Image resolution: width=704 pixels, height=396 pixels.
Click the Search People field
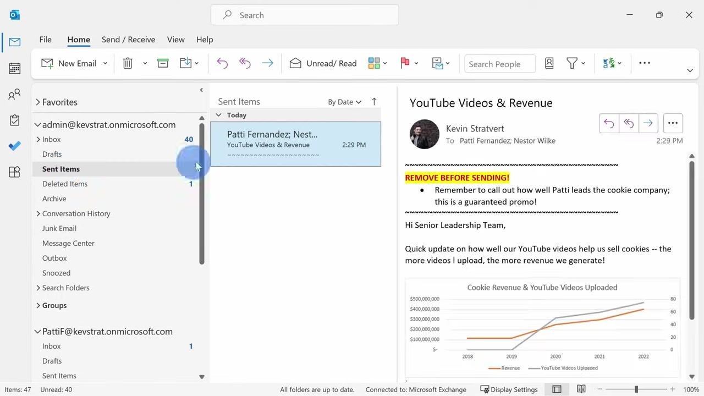pos(500,64)
